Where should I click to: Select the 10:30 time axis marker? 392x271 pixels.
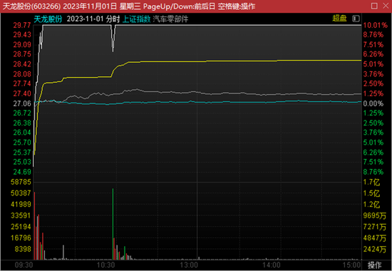105,265
